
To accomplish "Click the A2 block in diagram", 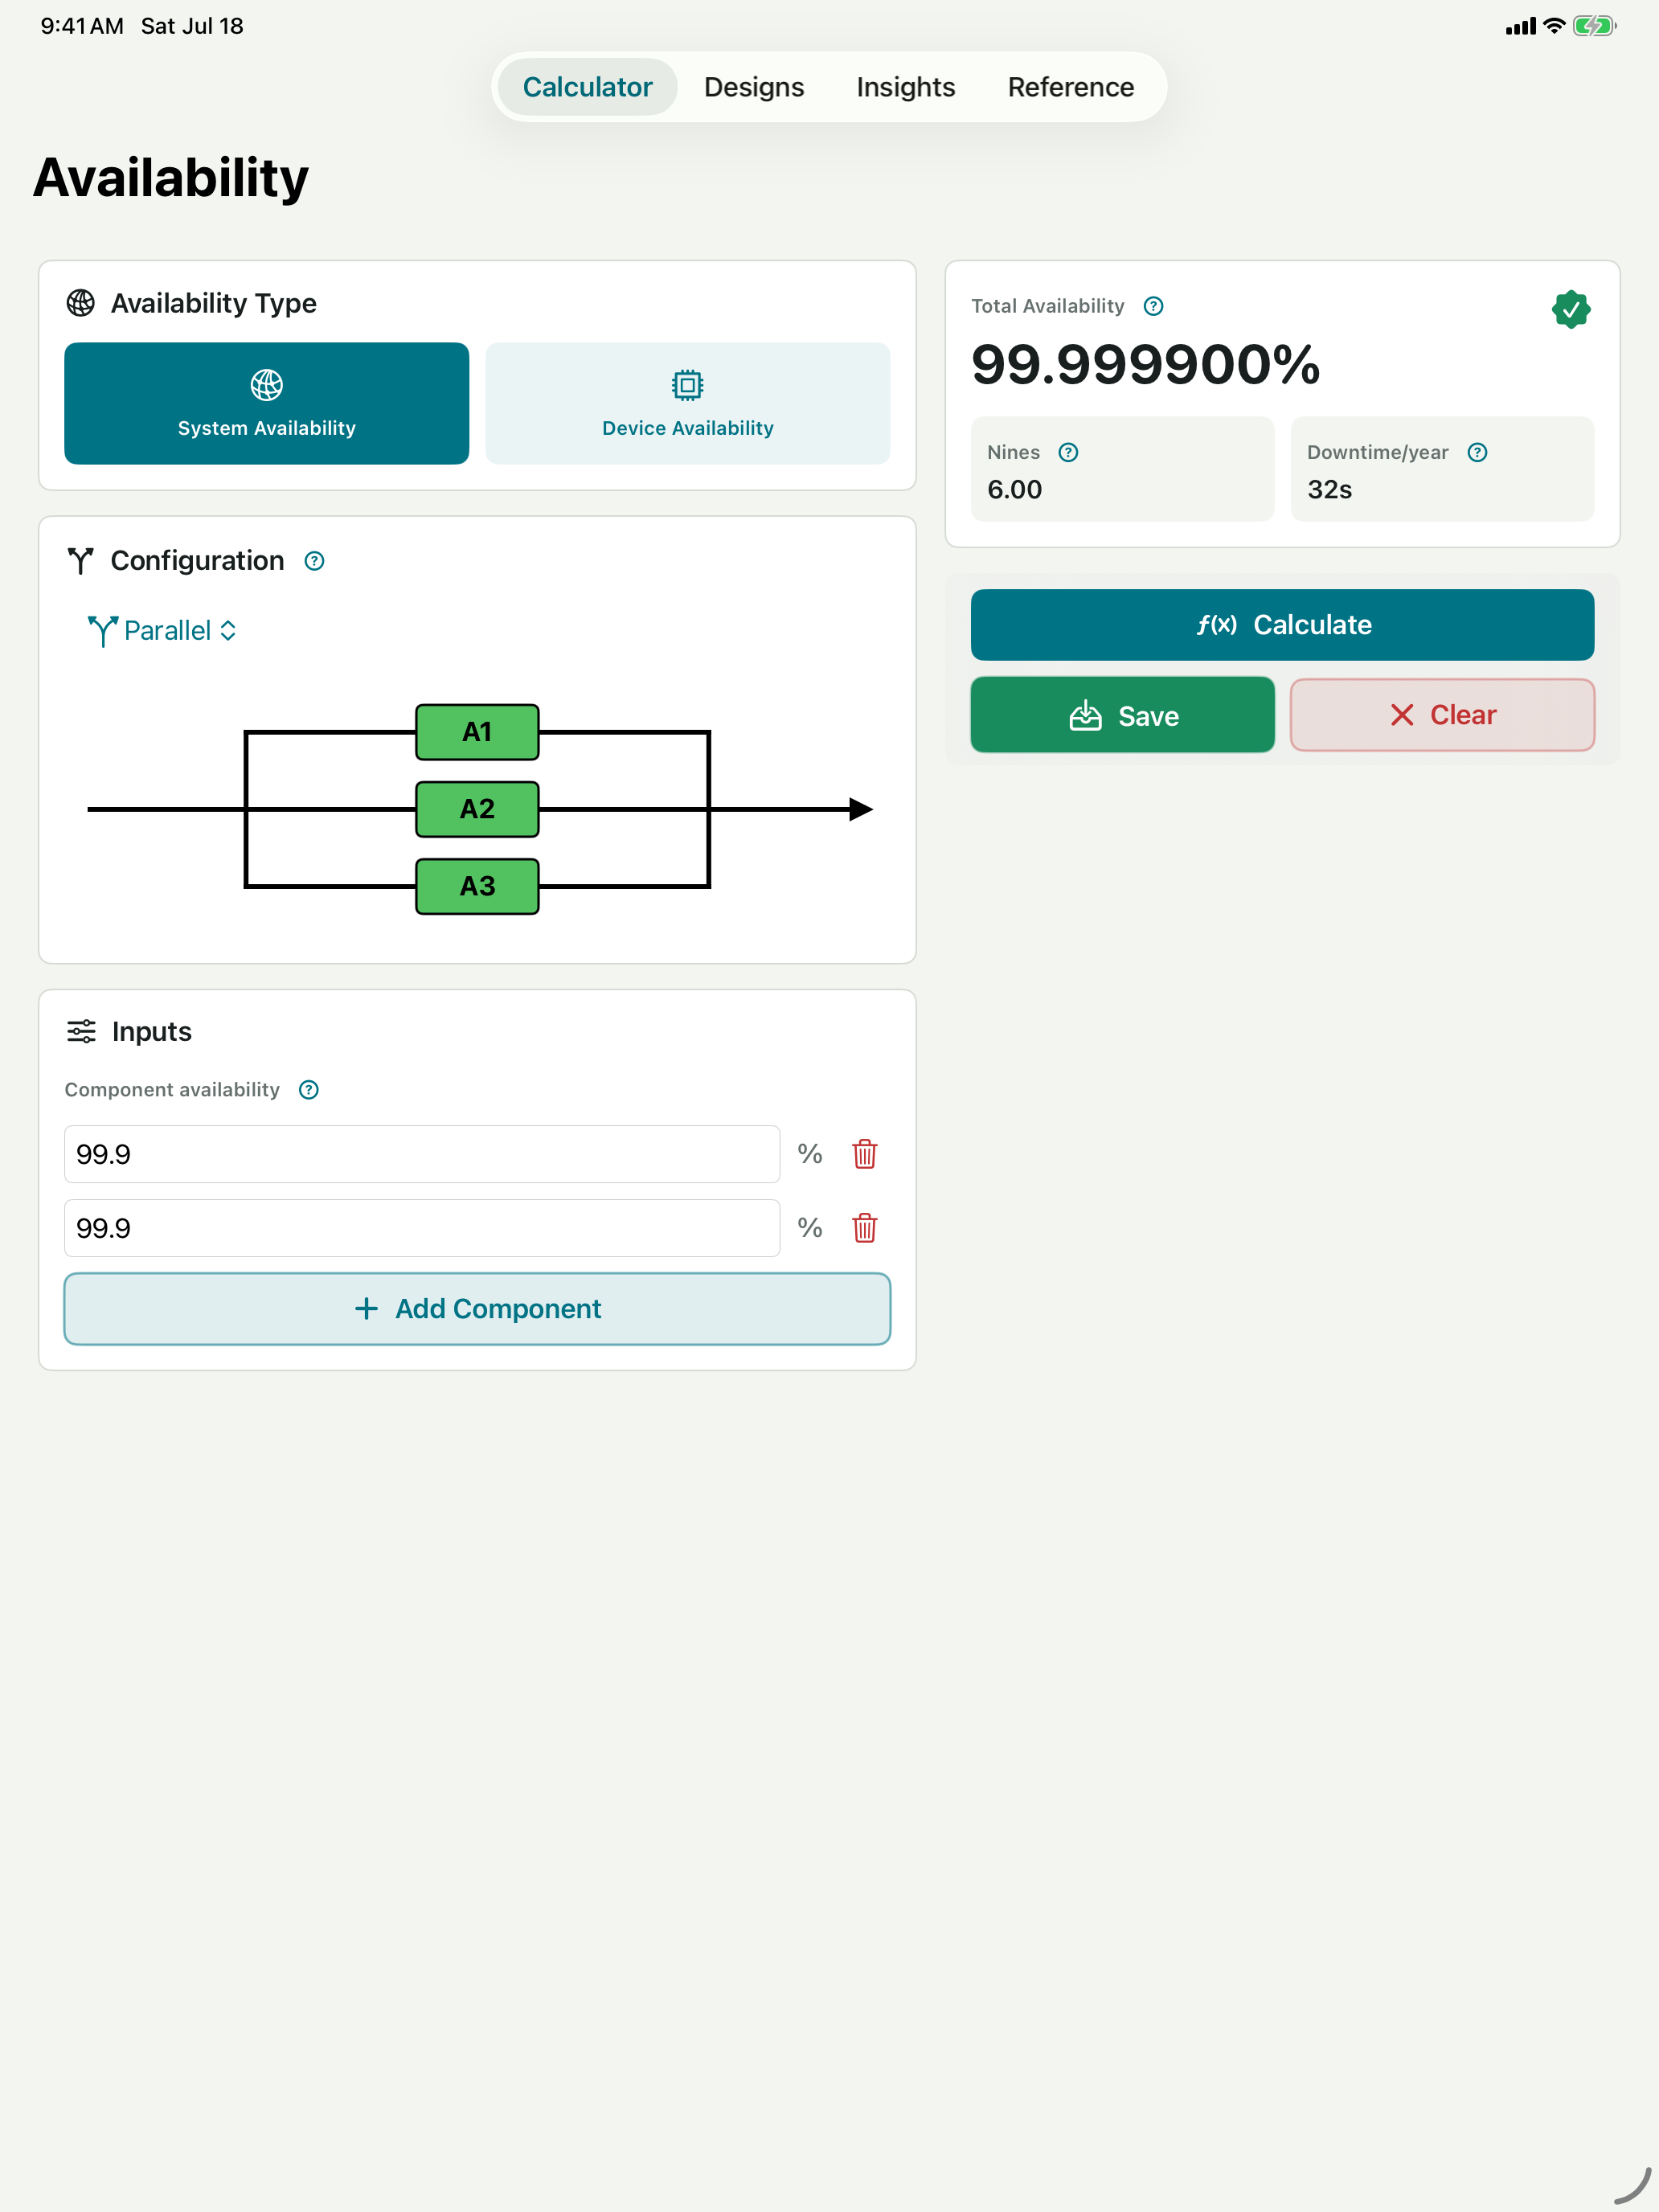I will pos(477,809).
